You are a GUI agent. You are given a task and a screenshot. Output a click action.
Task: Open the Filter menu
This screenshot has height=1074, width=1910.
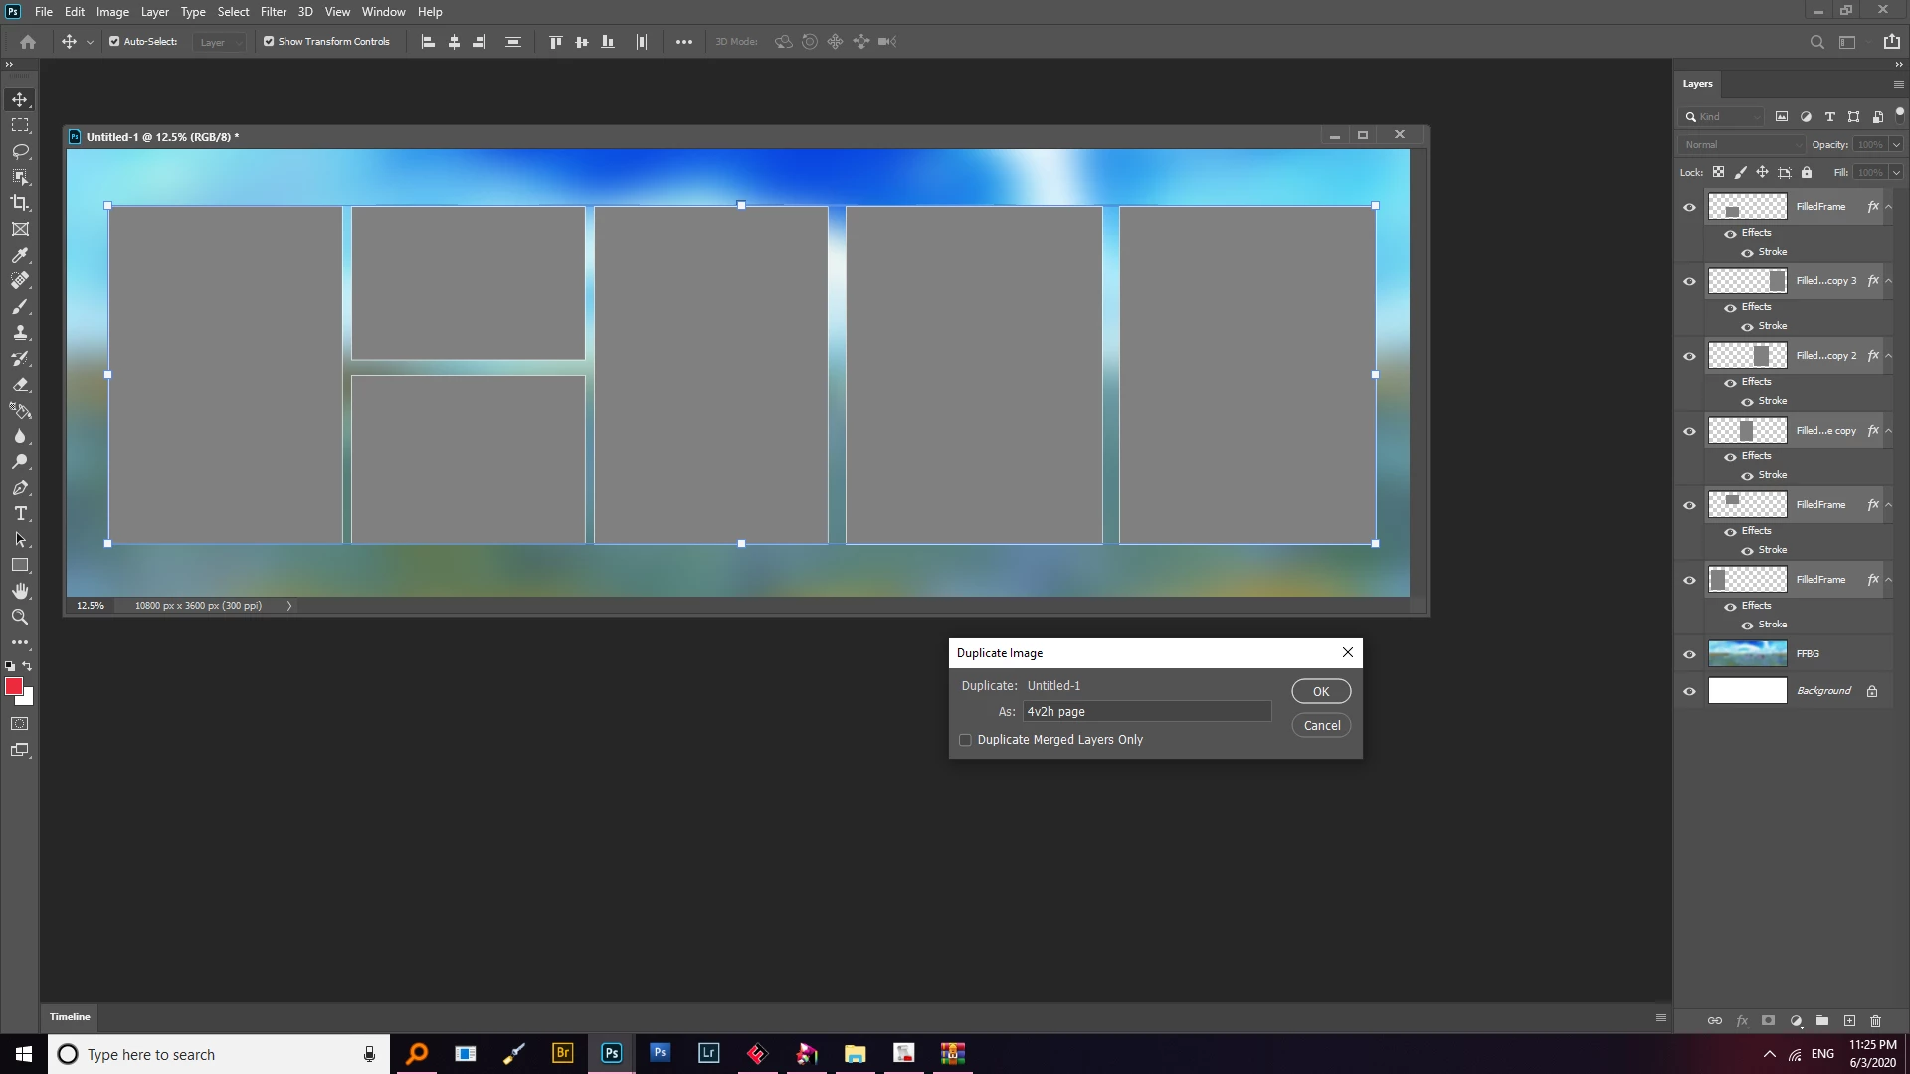pyautogui.click(x=273, y=12)
